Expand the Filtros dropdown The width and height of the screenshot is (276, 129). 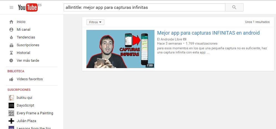(95, 22)
